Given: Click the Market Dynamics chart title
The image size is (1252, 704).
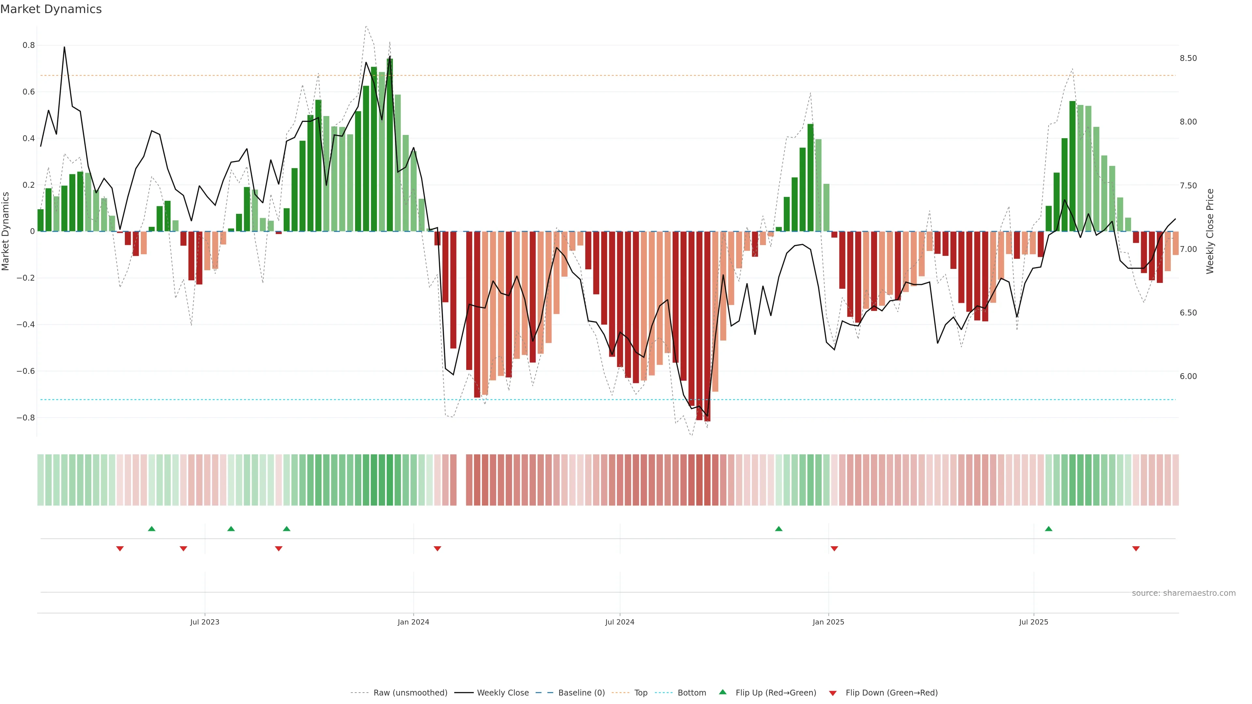Looking at the screenshot, I should (51, 9).
